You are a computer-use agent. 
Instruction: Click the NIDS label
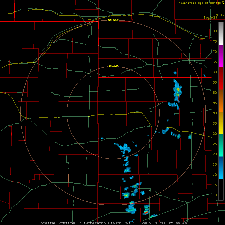pos(219,15)
